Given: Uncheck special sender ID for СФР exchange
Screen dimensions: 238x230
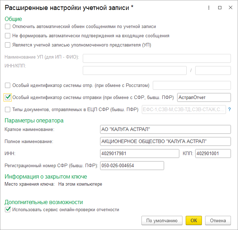Looking at the screenshot, I should [8, 97].
